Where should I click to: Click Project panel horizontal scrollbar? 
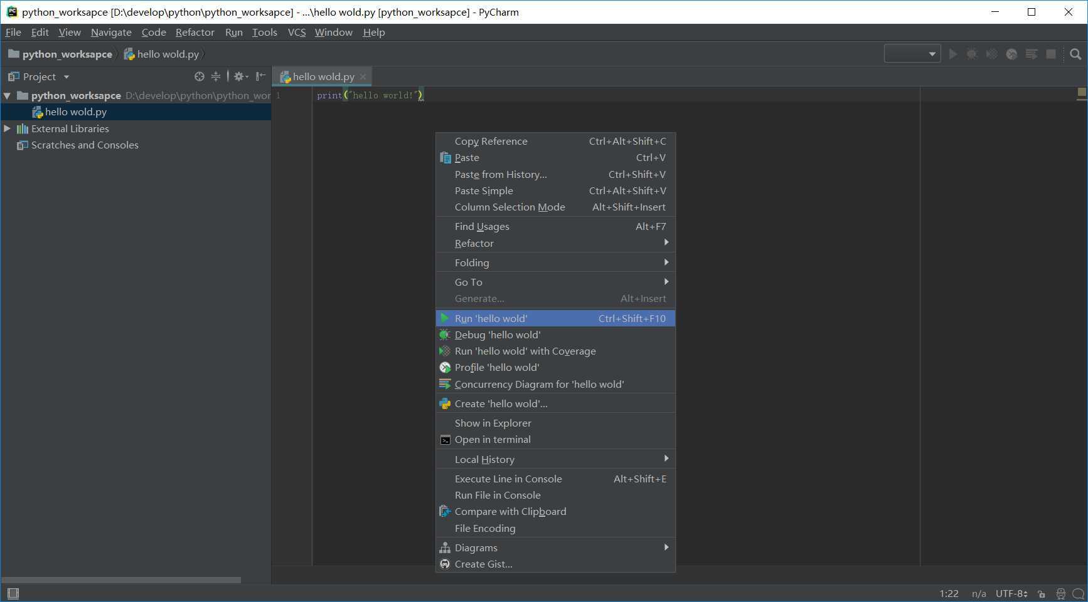tap(121, 580)
